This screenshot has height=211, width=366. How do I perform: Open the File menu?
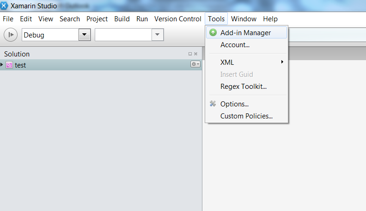tap(8, 19)
